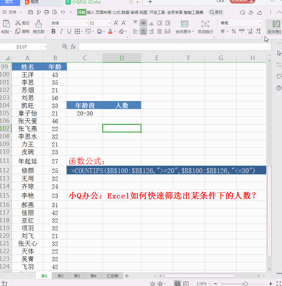Viewport: 282px width, 286px height.
Task: Add a new worksheet with plus
Action: tap(127, 276)
